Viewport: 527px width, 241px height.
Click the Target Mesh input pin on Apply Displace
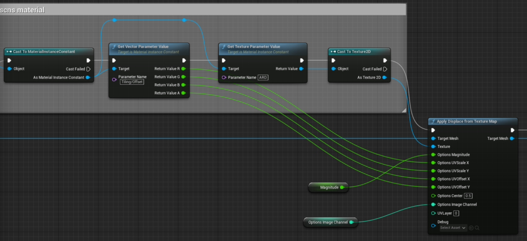[433, 138]
